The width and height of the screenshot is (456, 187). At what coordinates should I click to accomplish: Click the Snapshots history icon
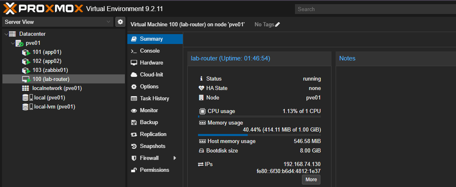tap(134, 146)
